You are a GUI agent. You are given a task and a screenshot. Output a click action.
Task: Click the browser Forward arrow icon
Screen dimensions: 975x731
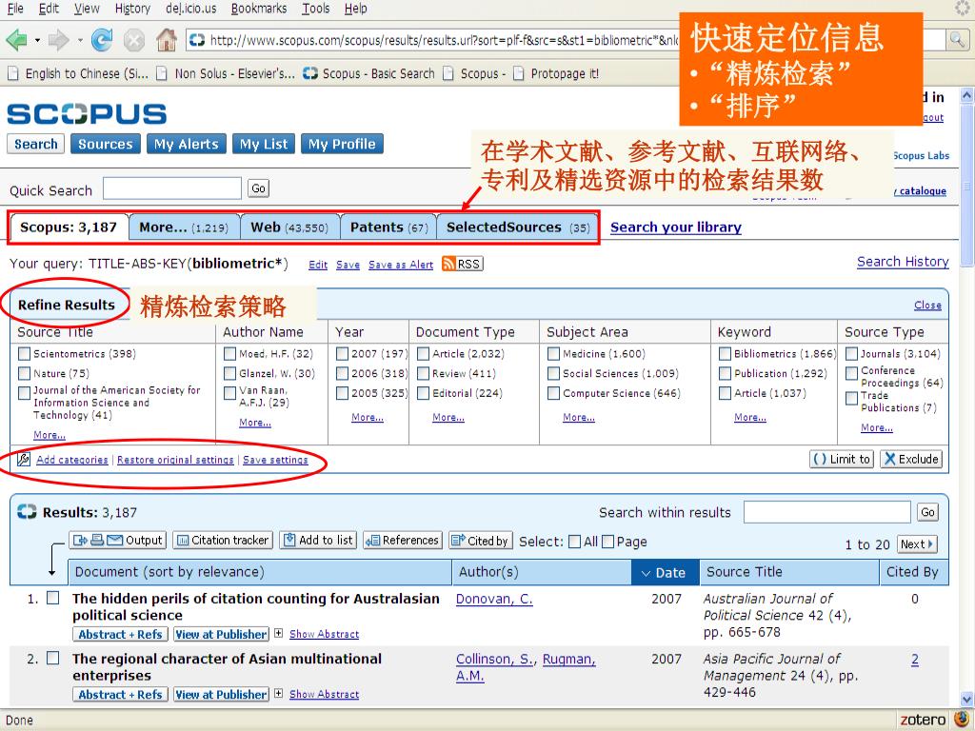58,40
